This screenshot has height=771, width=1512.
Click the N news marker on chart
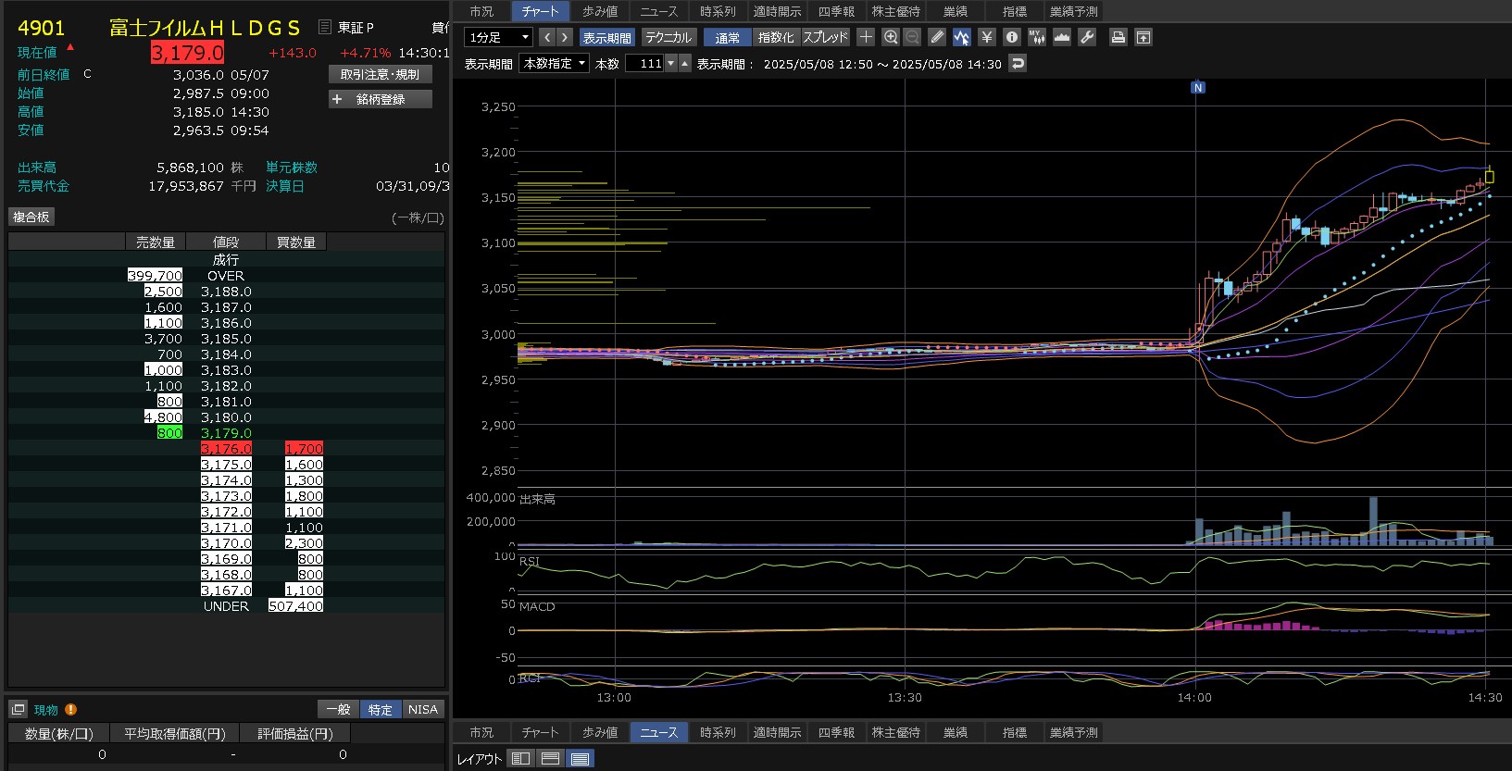(x=1198, y=87)
